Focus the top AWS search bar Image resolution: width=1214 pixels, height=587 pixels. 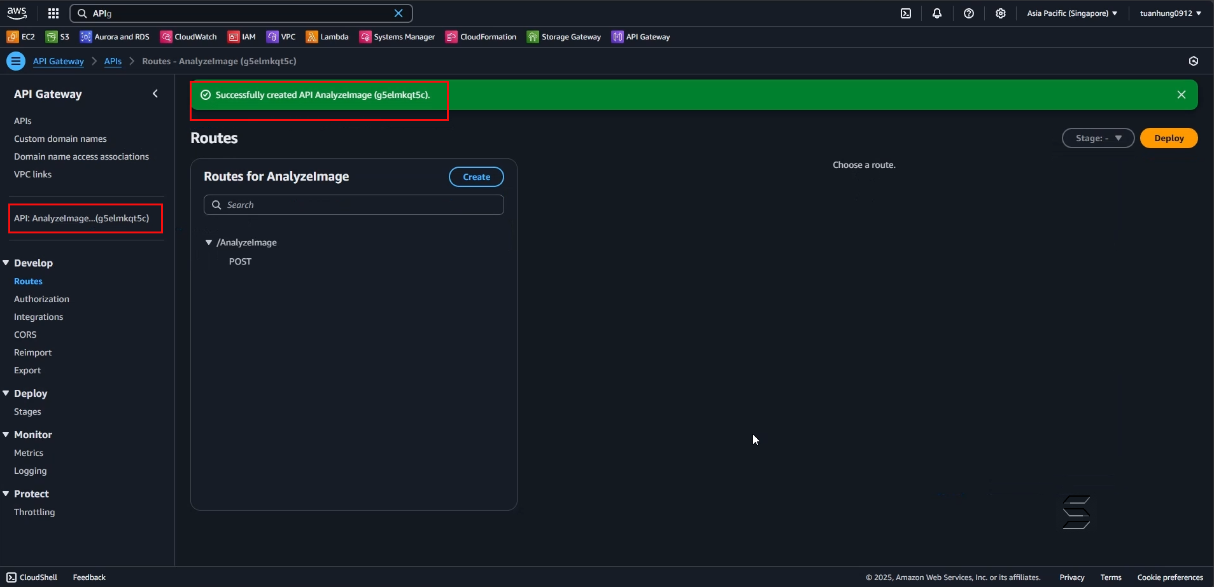(241, 13)
